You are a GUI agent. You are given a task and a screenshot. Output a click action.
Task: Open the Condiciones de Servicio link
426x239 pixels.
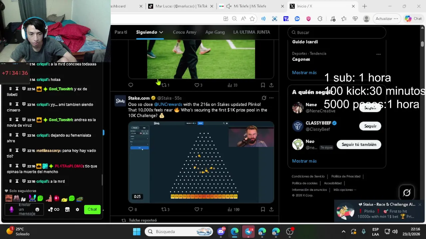click(308, 176)
